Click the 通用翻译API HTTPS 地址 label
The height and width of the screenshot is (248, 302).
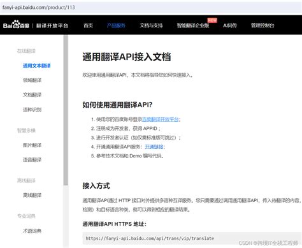(x=114, y=224)
